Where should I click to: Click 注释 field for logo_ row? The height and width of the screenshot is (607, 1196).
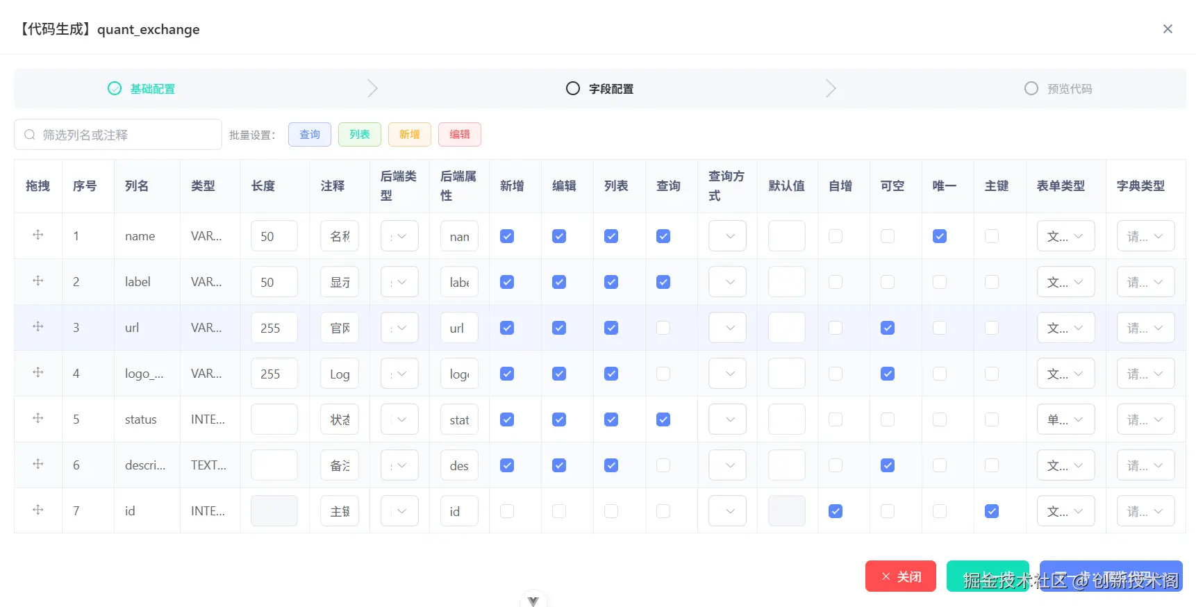point(340,374)
